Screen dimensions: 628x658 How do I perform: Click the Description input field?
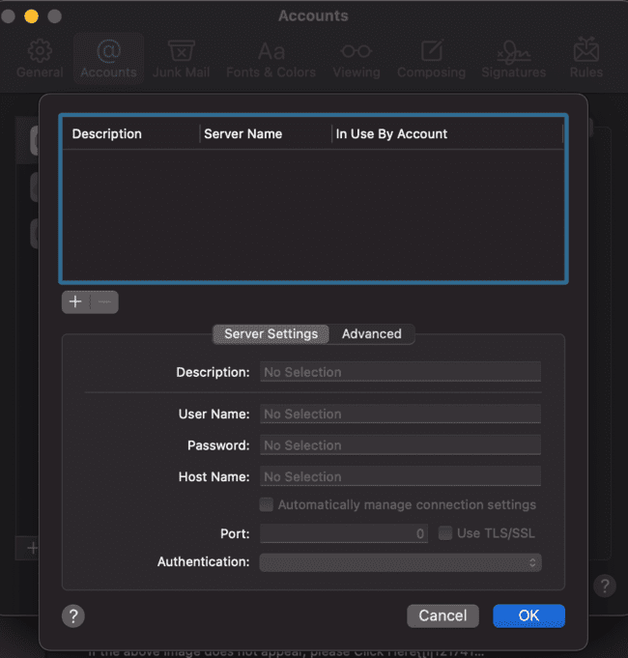click(401, 372)
